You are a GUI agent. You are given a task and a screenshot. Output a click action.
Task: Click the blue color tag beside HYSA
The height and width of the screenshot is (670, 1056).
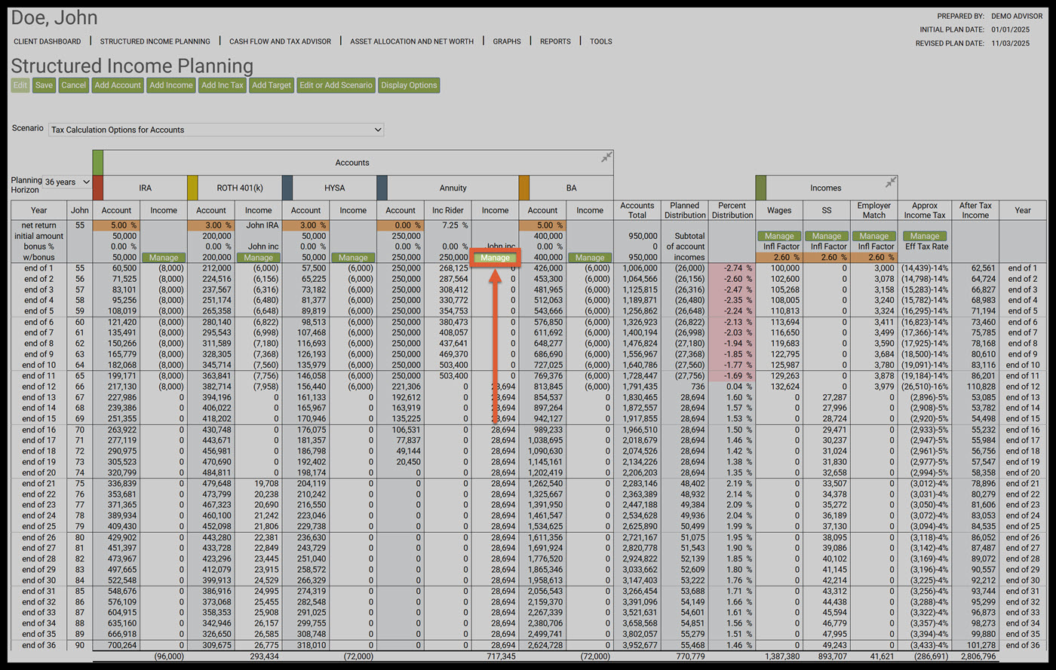coord(287,188)
